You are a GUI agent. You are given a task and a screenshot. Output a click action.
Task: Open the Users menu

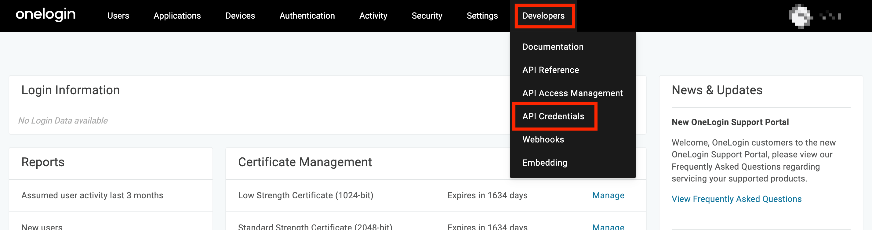click(x=118, y=16)
